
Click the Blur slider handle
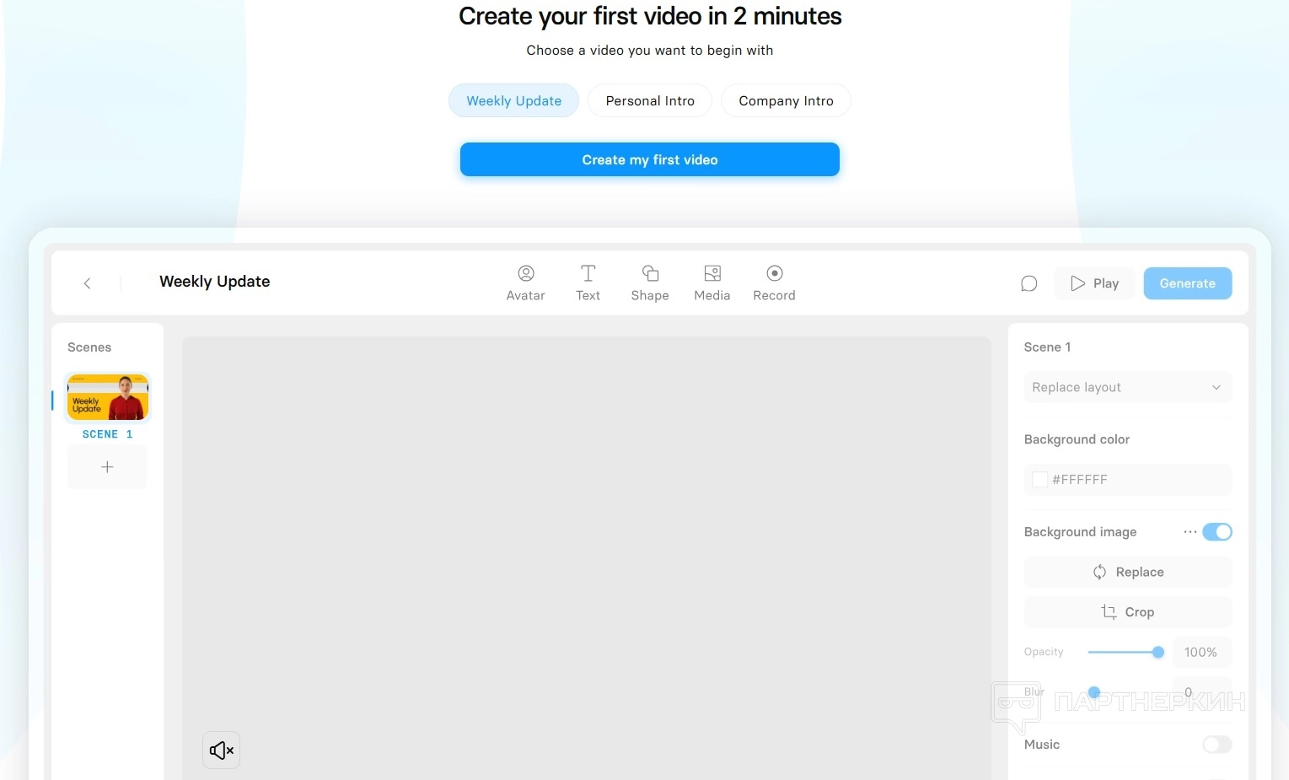[x=1094, y=692]
